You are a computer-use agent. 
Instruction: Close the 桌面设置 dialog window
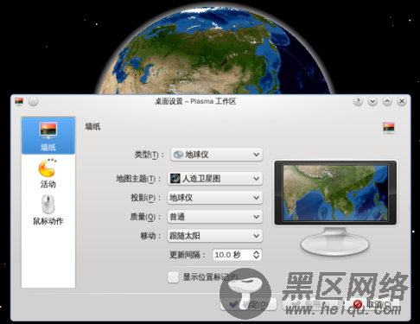(x=402, y=101)
